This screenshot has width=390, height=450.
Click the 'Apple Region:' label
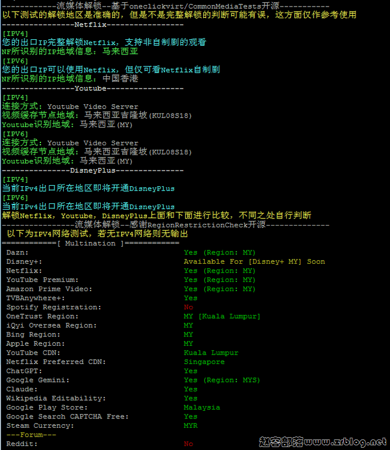click(x=36, y=343)
